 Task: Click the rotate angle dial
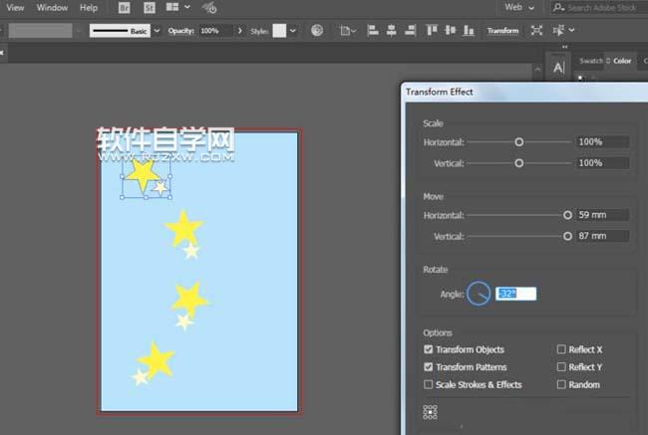click(479, 294)
